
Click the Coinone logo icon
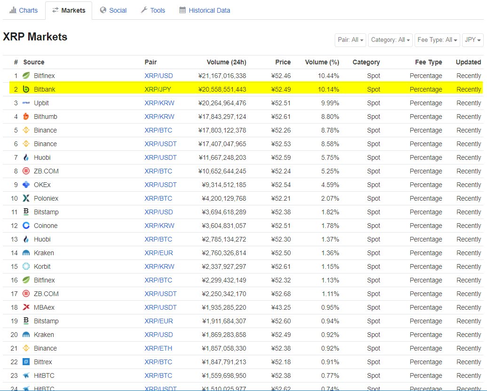[x=26, y=226]
